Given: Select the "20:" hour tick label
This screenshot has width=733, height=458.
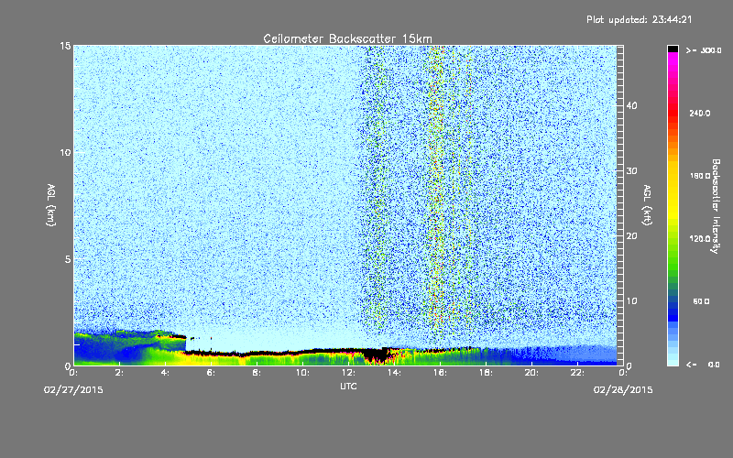Looking at the screenshot, I should pyautogui.click(x=531, y=373).
